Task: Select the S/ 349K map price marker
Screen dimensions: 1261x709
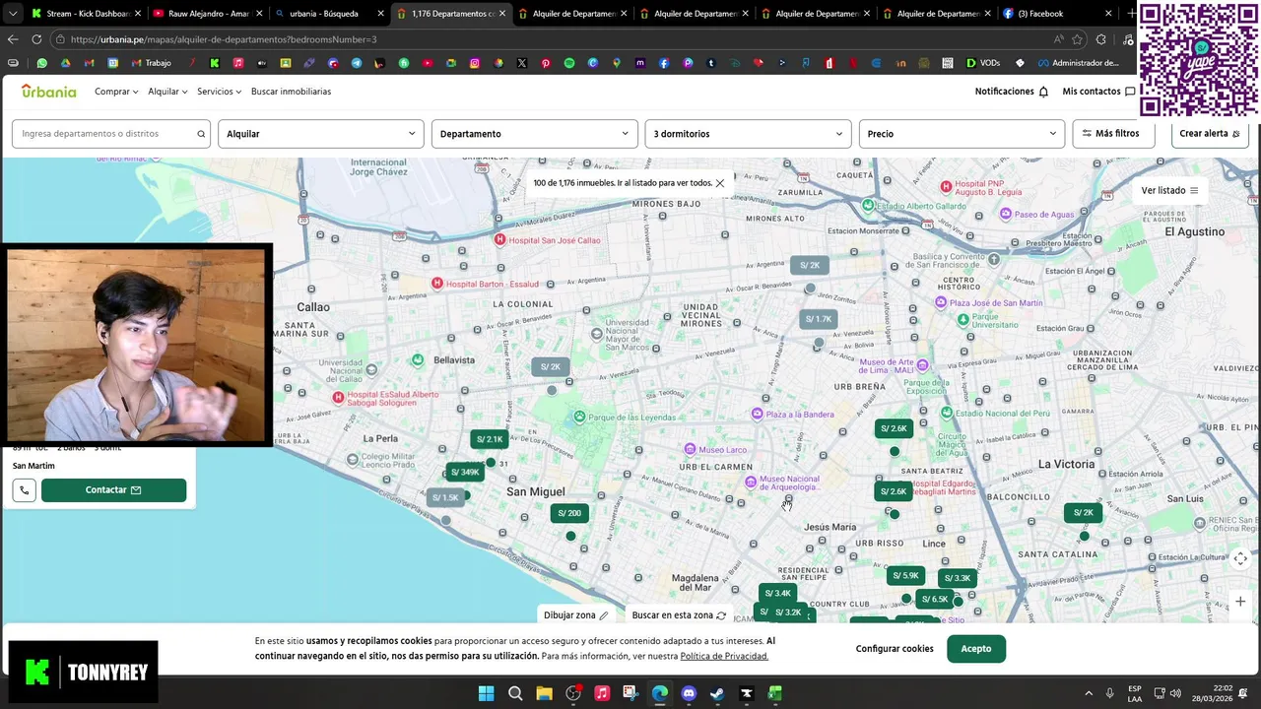Action: click(x=465, y=473)
